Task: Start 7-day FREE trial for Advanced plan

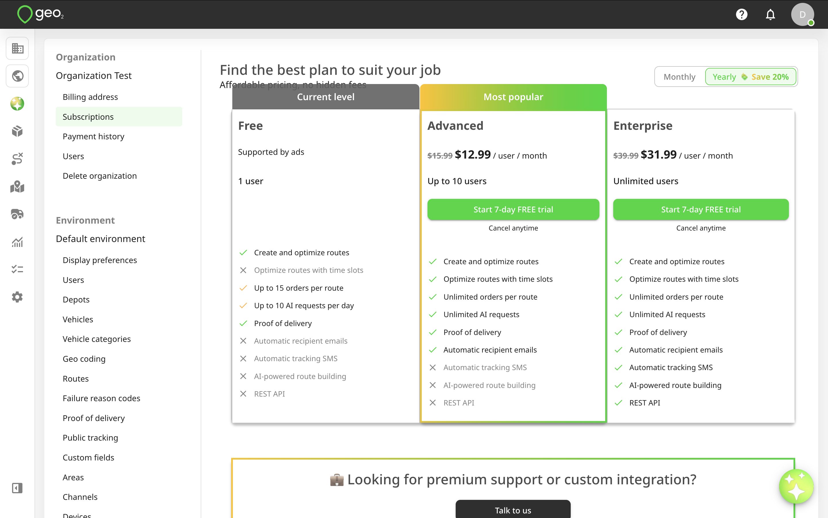Action: (x=513, y=209)
